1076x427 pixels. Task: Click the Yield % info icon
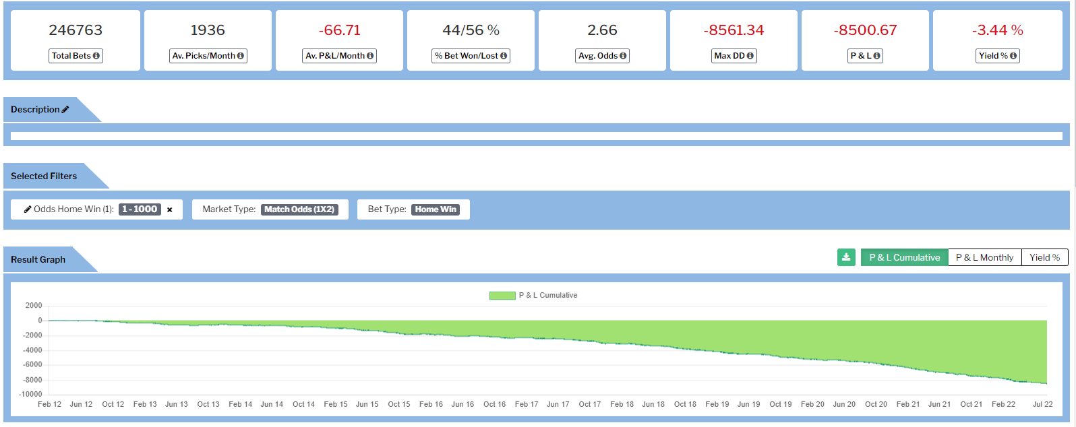pos(1013,56)
